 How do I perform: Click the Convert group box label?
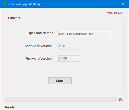pos(14,18)
